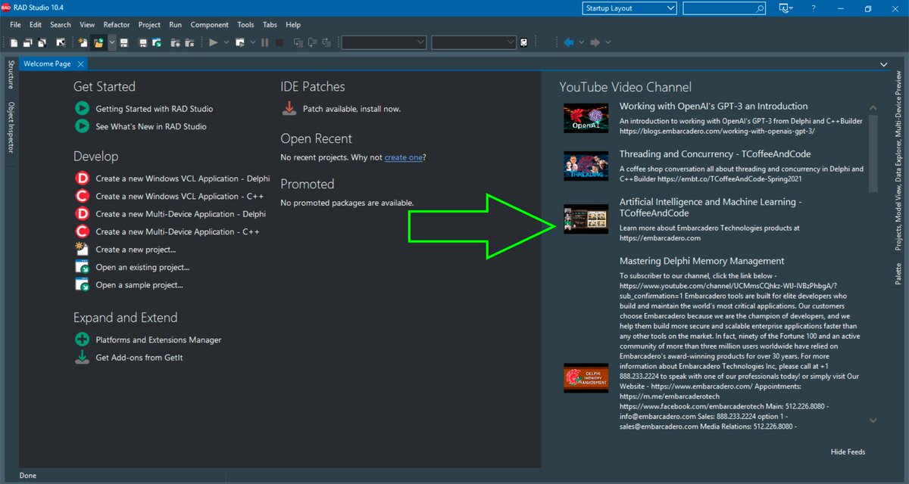Click the desktop layout icon in the title bar
Image resolution: width=909 pixels, height=484 pixels.
[785, 8]
